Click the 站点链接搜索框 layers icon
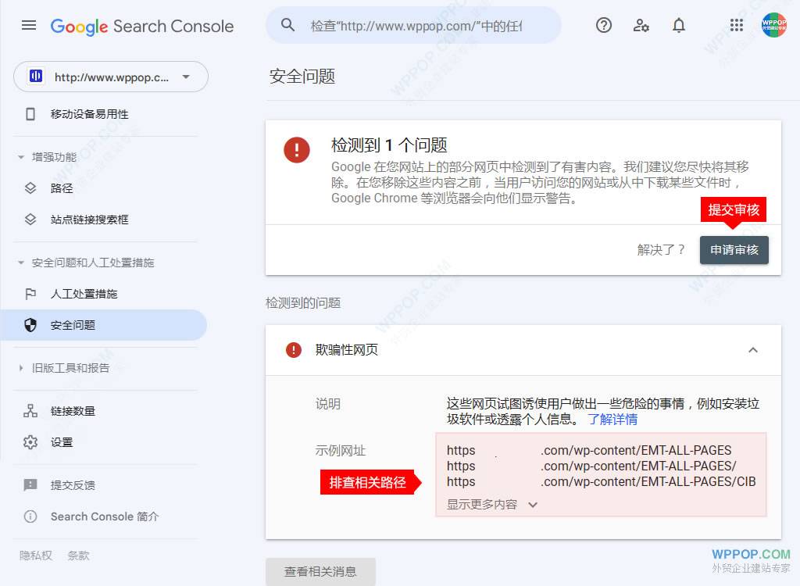This screenshot has width=800, height=586. tap(30, 220)
